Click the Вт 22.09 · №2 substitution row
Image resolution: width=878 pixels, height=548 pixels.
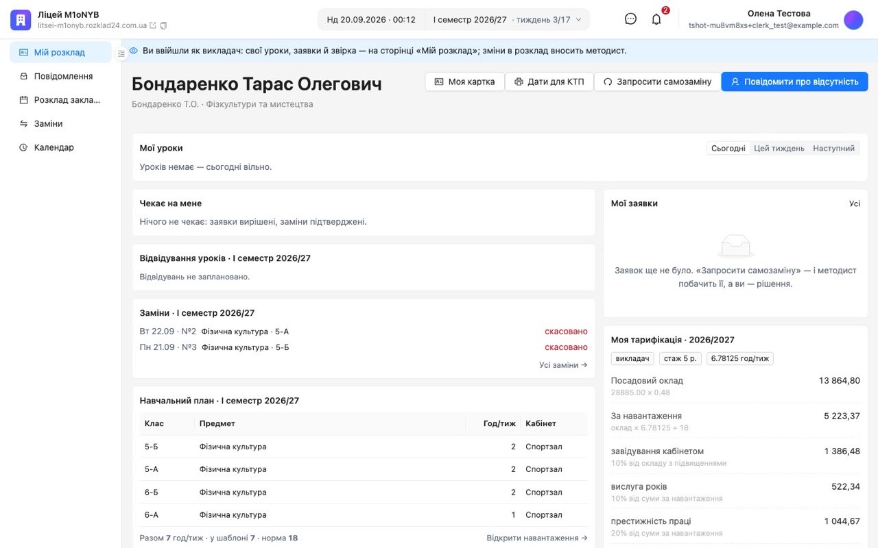(364, 332)
